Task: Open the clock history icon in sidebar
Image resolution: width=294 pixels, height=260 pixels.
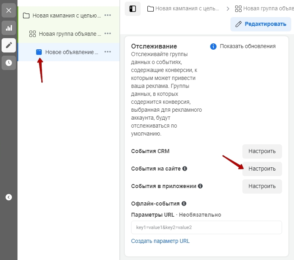Action: [x=9, y=63]
